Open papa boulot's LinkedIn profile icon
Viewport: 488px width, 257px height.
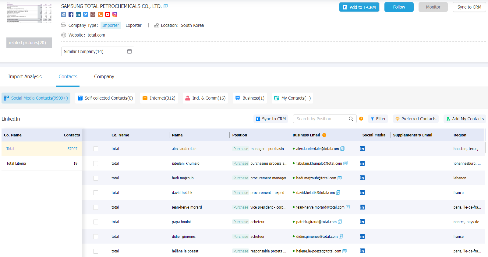[362, 222]
